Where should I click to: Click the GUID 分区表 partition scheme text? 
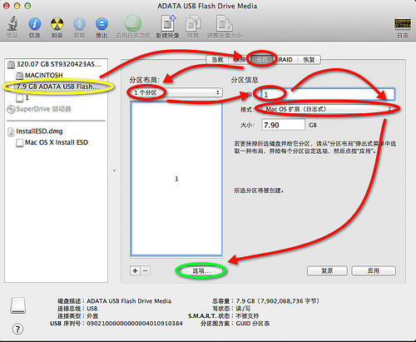253,324
